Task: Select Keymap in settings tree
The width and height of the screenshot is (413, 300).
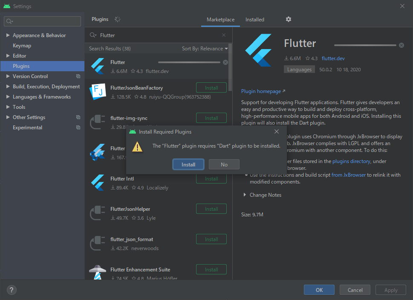Action: tap(22, 46)
